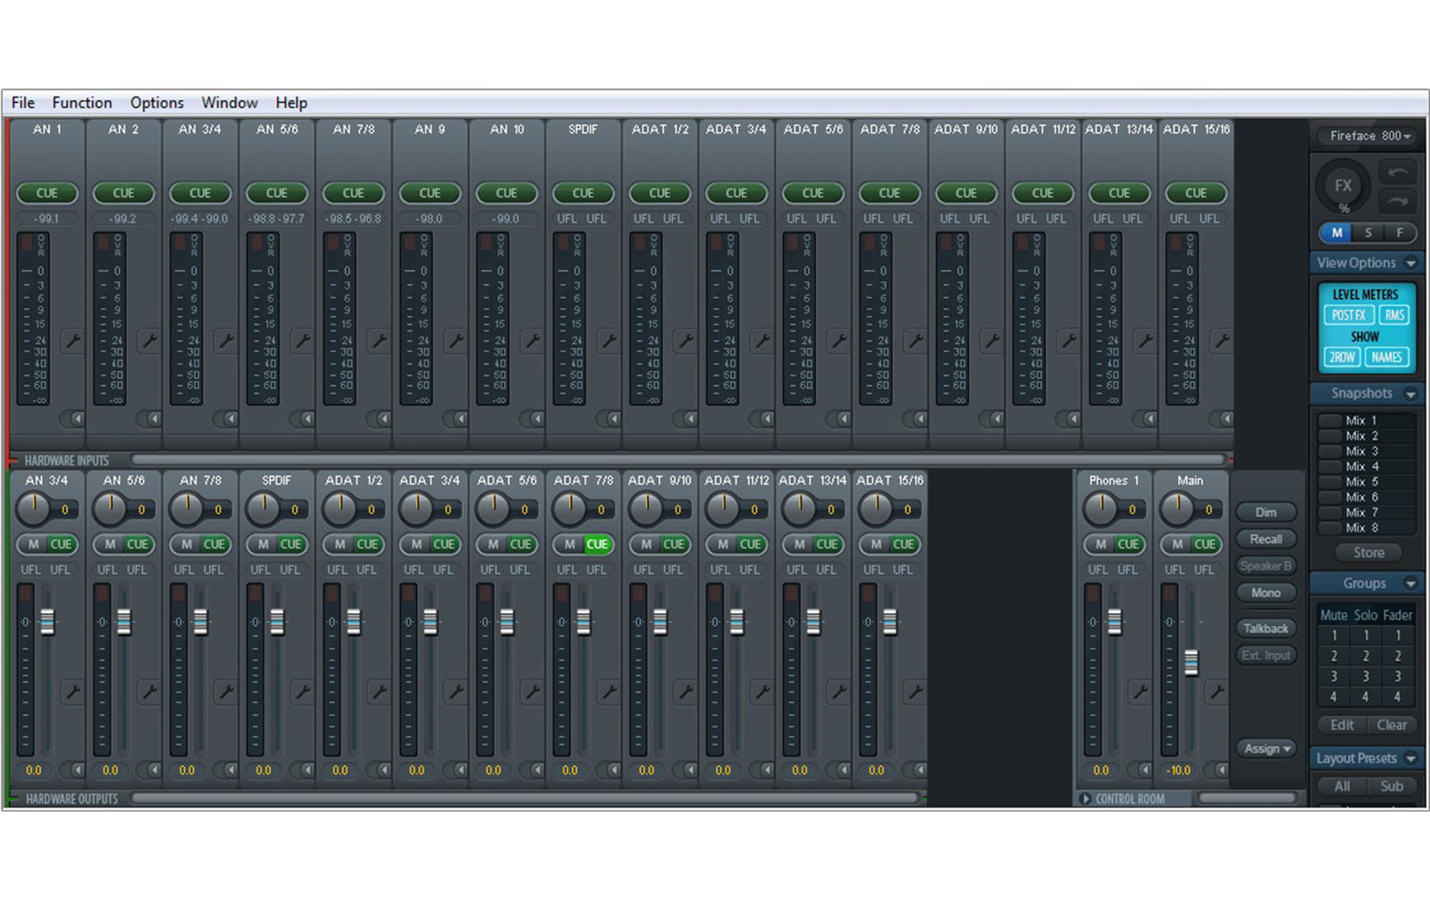Image resolution: width=1430 pixels, height=900 pixels.
Task: Click the Dim button
Action: (1266, 512)
